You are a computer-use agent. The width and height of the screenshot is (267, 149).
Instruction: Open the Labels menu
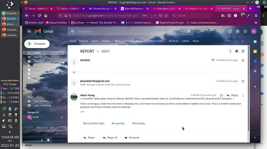(185, 41)
